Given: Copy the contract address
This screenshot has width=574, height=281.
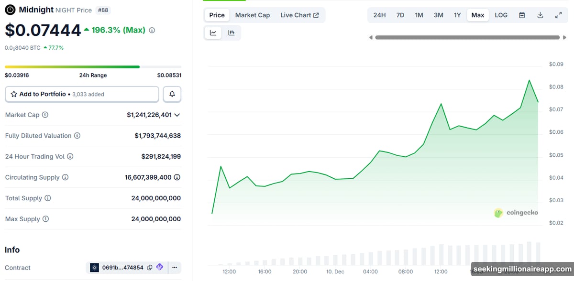Looking at the screenshot, I should tap(150, 268).
